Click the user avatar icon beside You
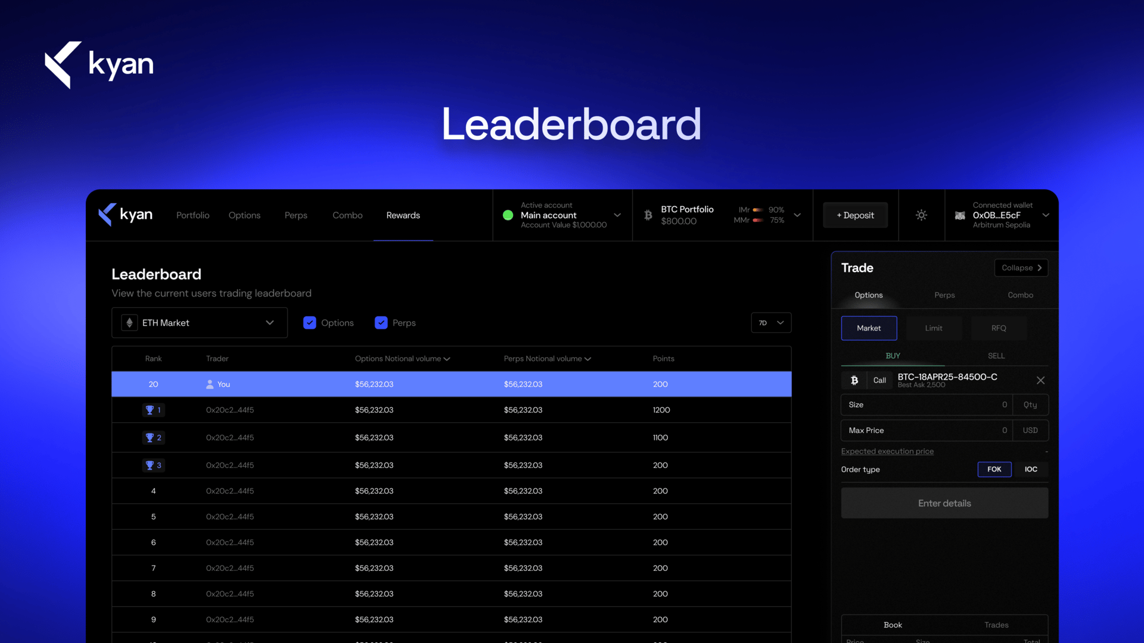The image size is (1144, 643). [210, 385]
